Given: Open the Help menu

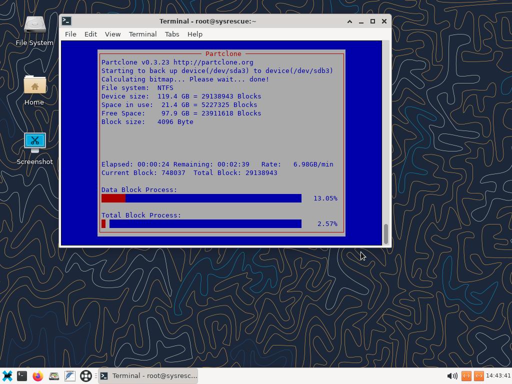Looking at the screenshot, I should click(x=195, y=34).
